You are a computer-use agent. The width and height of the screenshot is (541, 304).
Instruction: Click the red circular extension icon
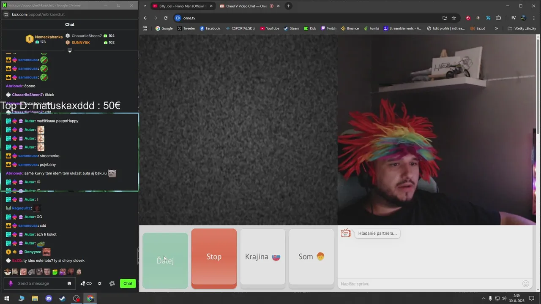point(468,18)
